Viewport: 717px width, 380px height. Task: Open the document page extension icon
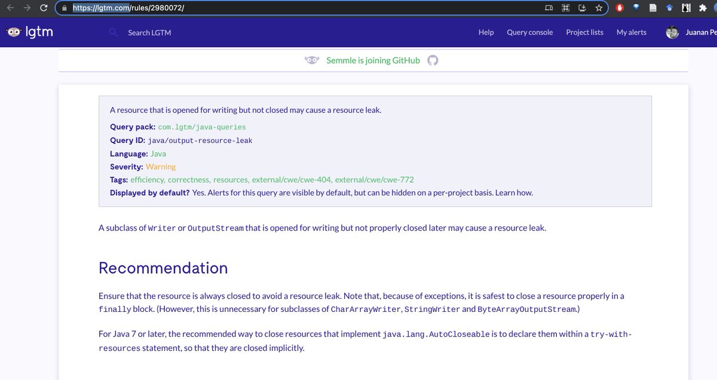click(x=653, y=8)
